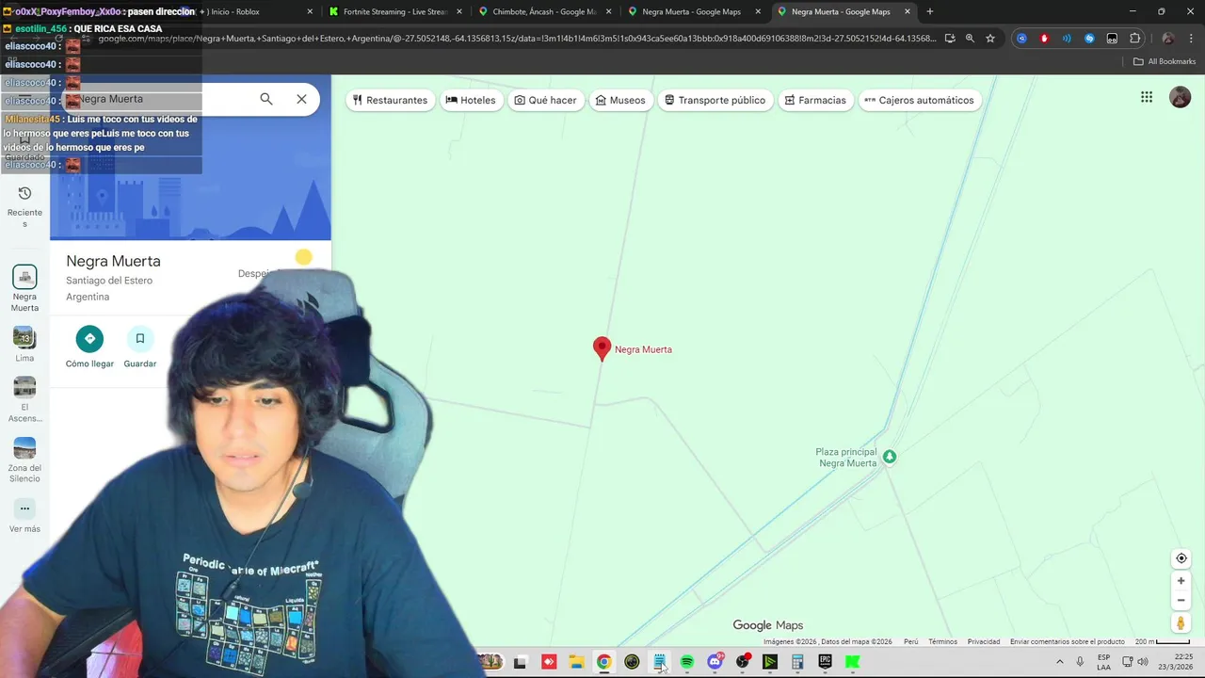Open the Google apps grid icon
The image size is (1205, 678).
click(x=1147, y=97)
